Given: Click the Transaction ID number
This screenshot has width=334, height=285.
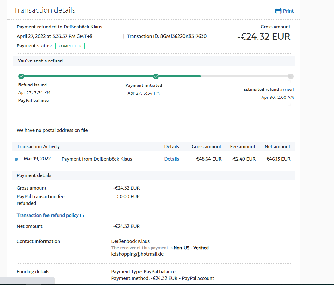Looking at the screenshot, I should [x=183, y=36].
